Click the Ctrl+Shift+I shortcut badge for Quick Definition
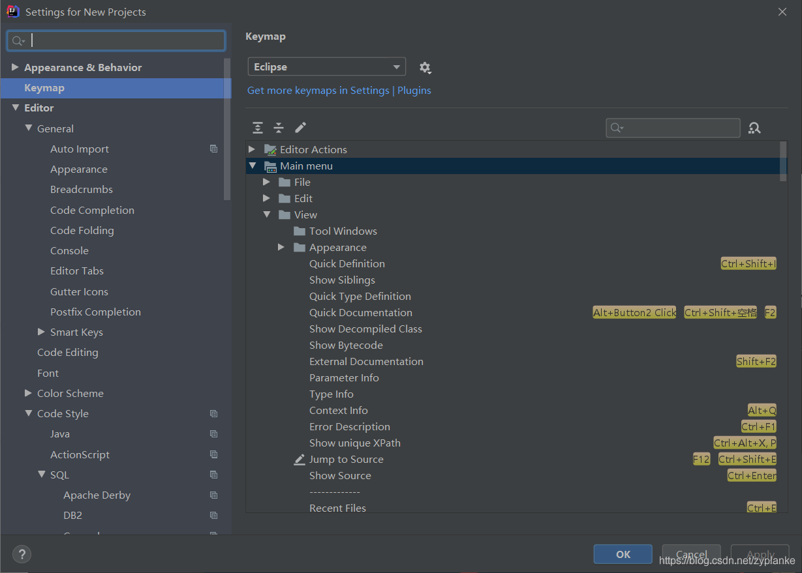The height and width of the screenshot is (573, 802). [748, 263]
